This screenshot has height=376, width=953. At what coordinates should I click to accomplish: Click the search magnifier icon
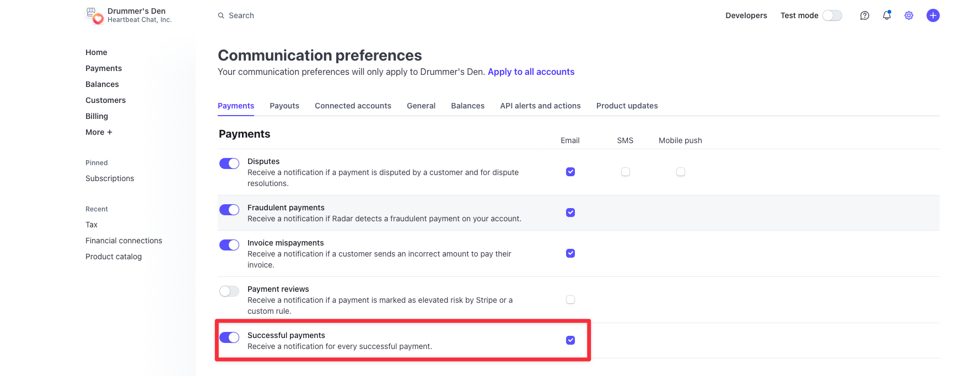click(221, 15)
